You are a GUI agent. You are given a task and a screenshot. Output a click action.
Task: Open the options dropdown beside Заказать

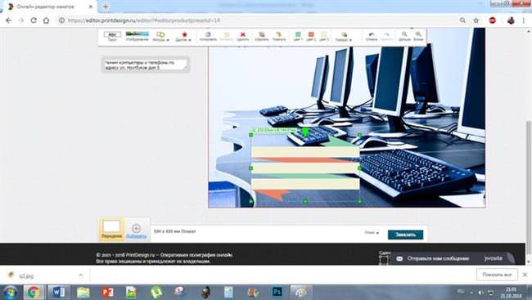point(372,232)
